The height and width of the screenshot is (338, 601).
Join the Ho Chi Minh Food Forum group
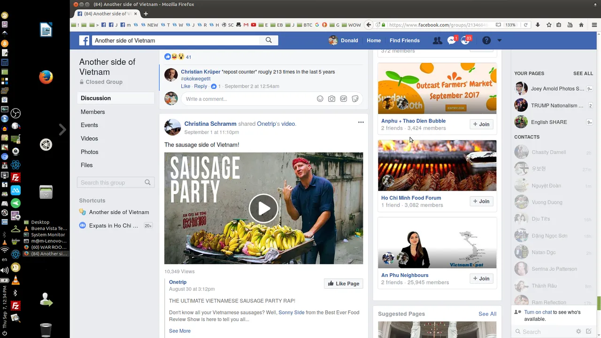(481, 201)
